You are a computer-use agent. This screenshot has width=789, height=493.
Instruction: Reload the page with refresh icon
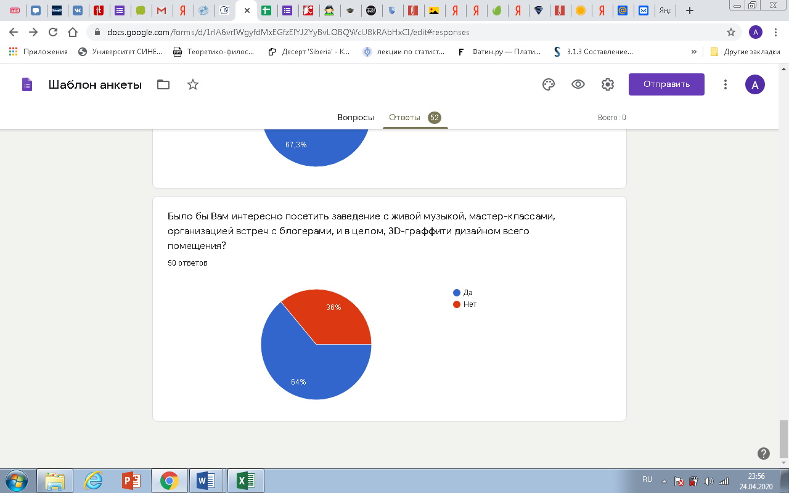[x=53, y=32]
